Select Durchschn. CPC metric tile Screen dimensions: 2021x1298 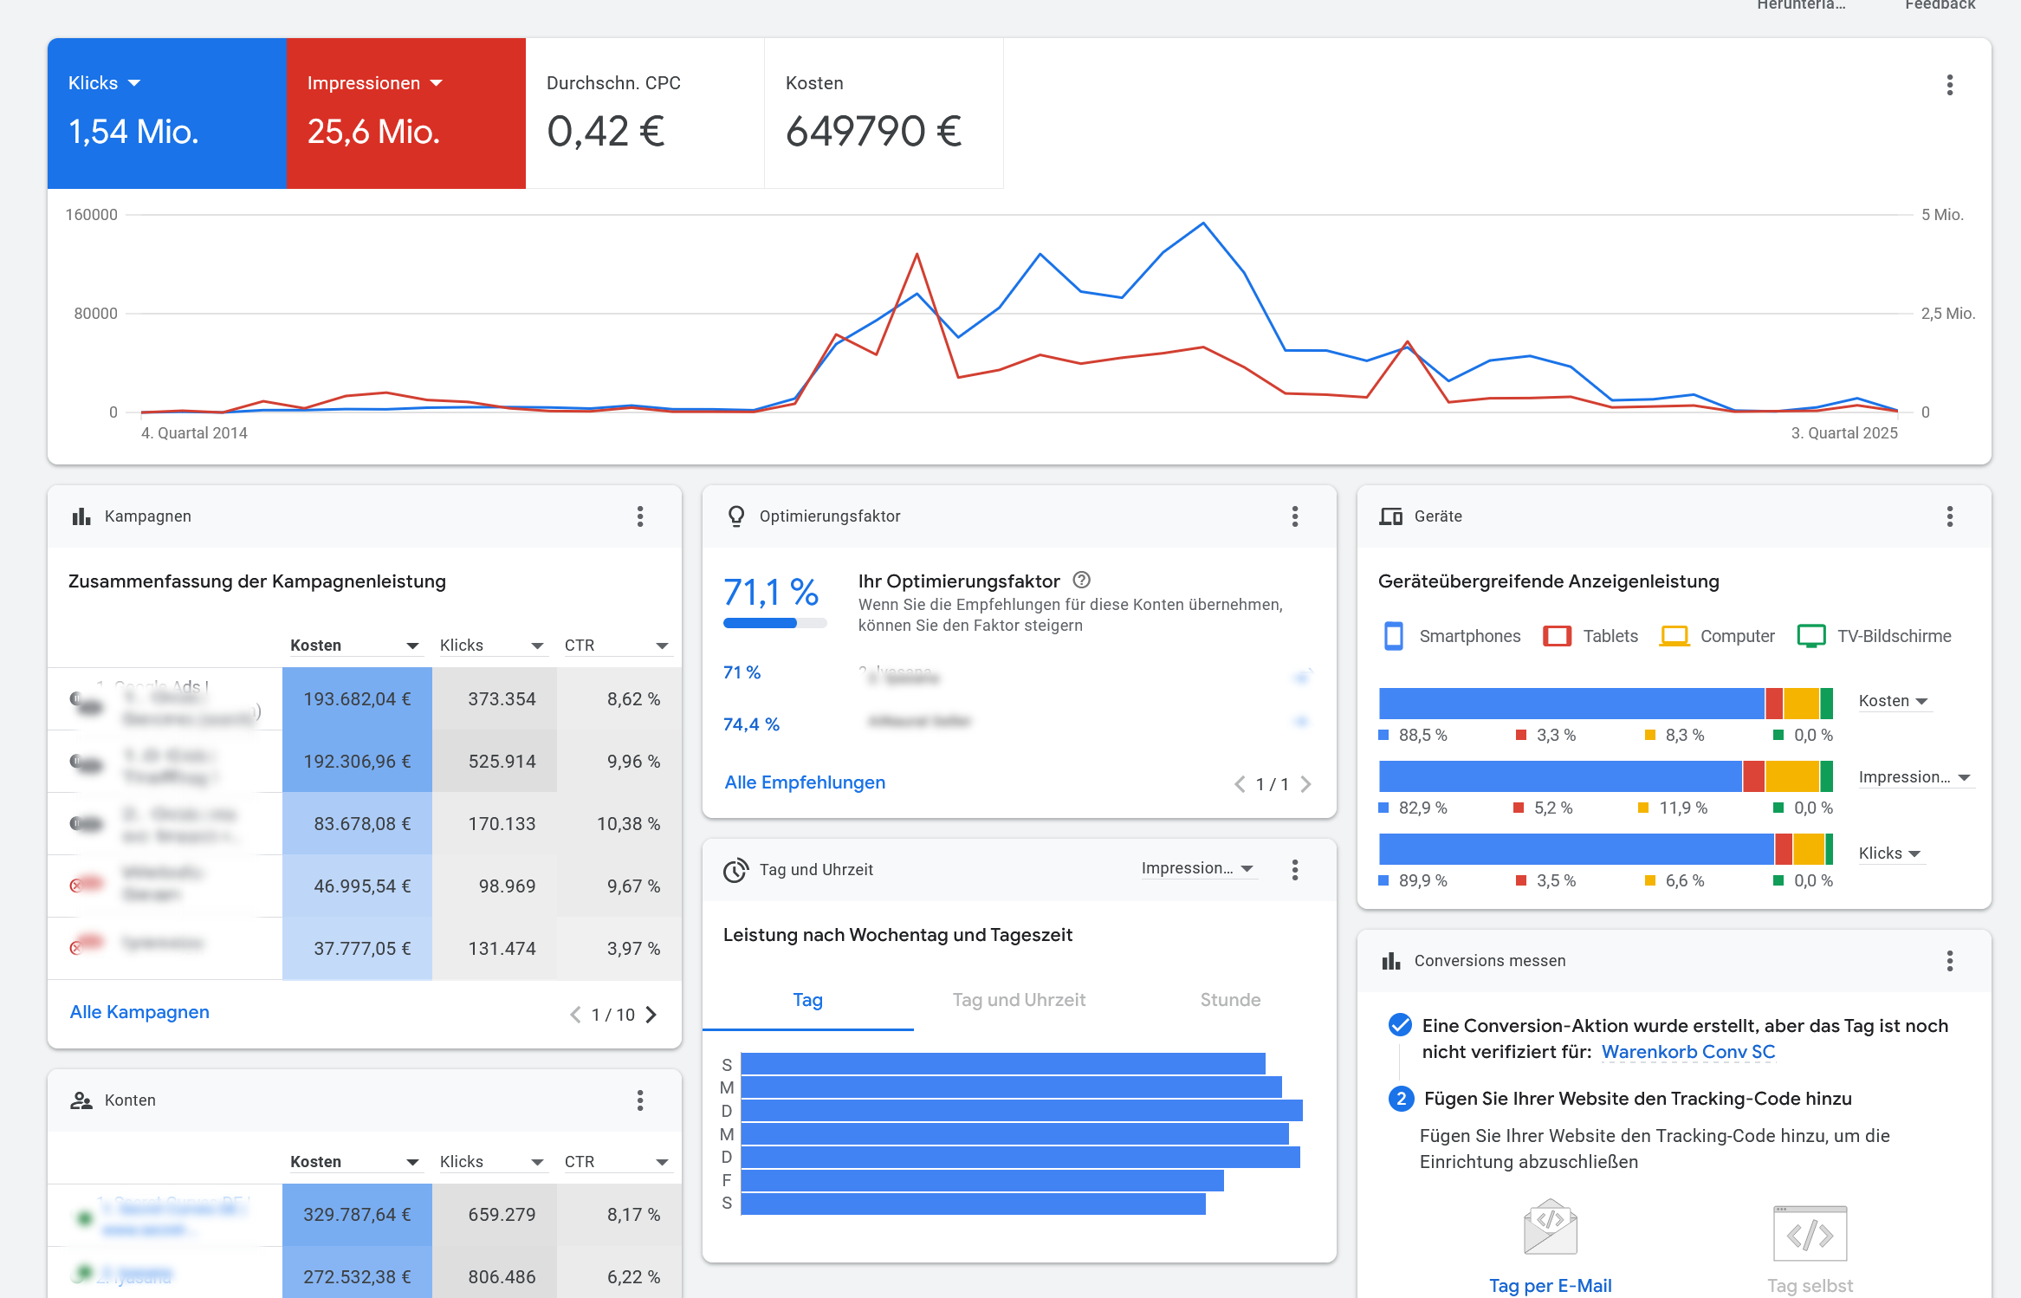pos(645,114)
